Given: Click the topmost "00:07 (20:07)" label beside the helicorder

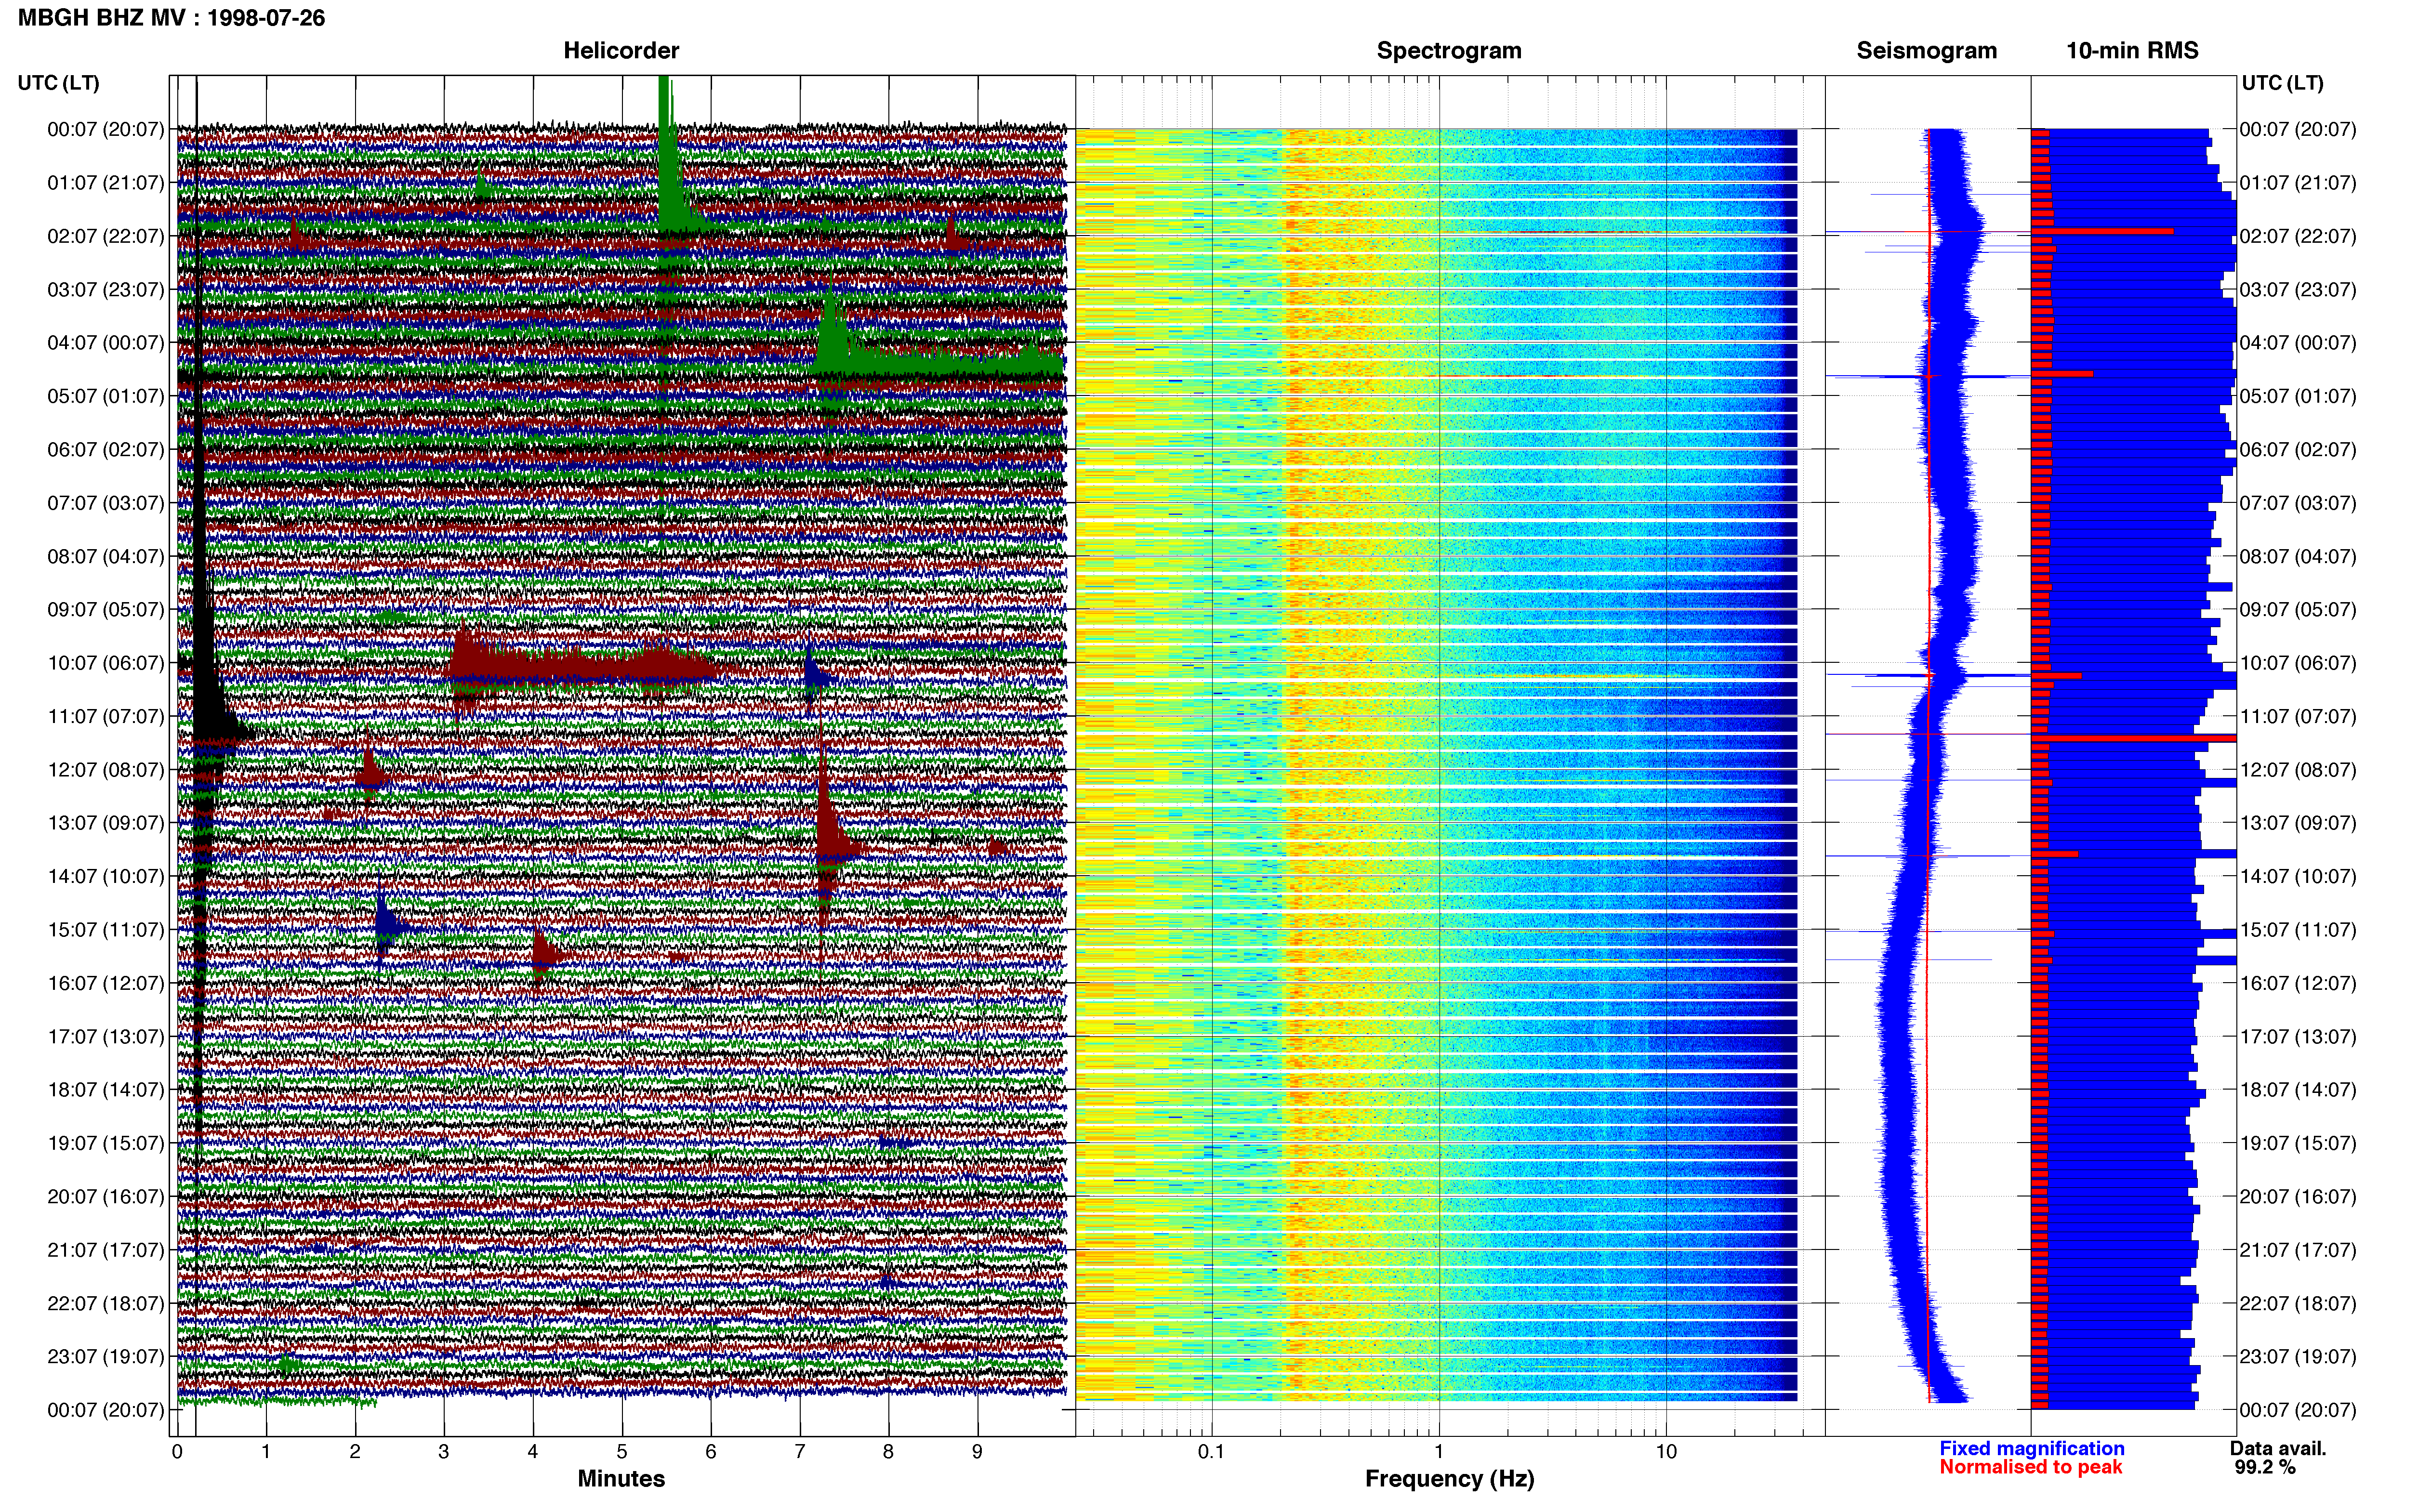Looking at the screenshot, I should [105, 129].
